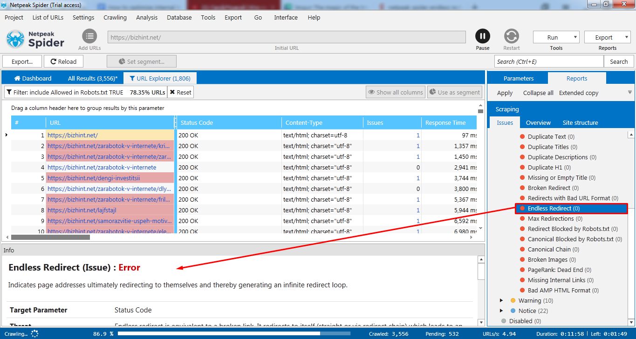Click Show all columns button
The height and width of the screenshot is (339, 636).
pyautogui.click(x=396, y=92)
